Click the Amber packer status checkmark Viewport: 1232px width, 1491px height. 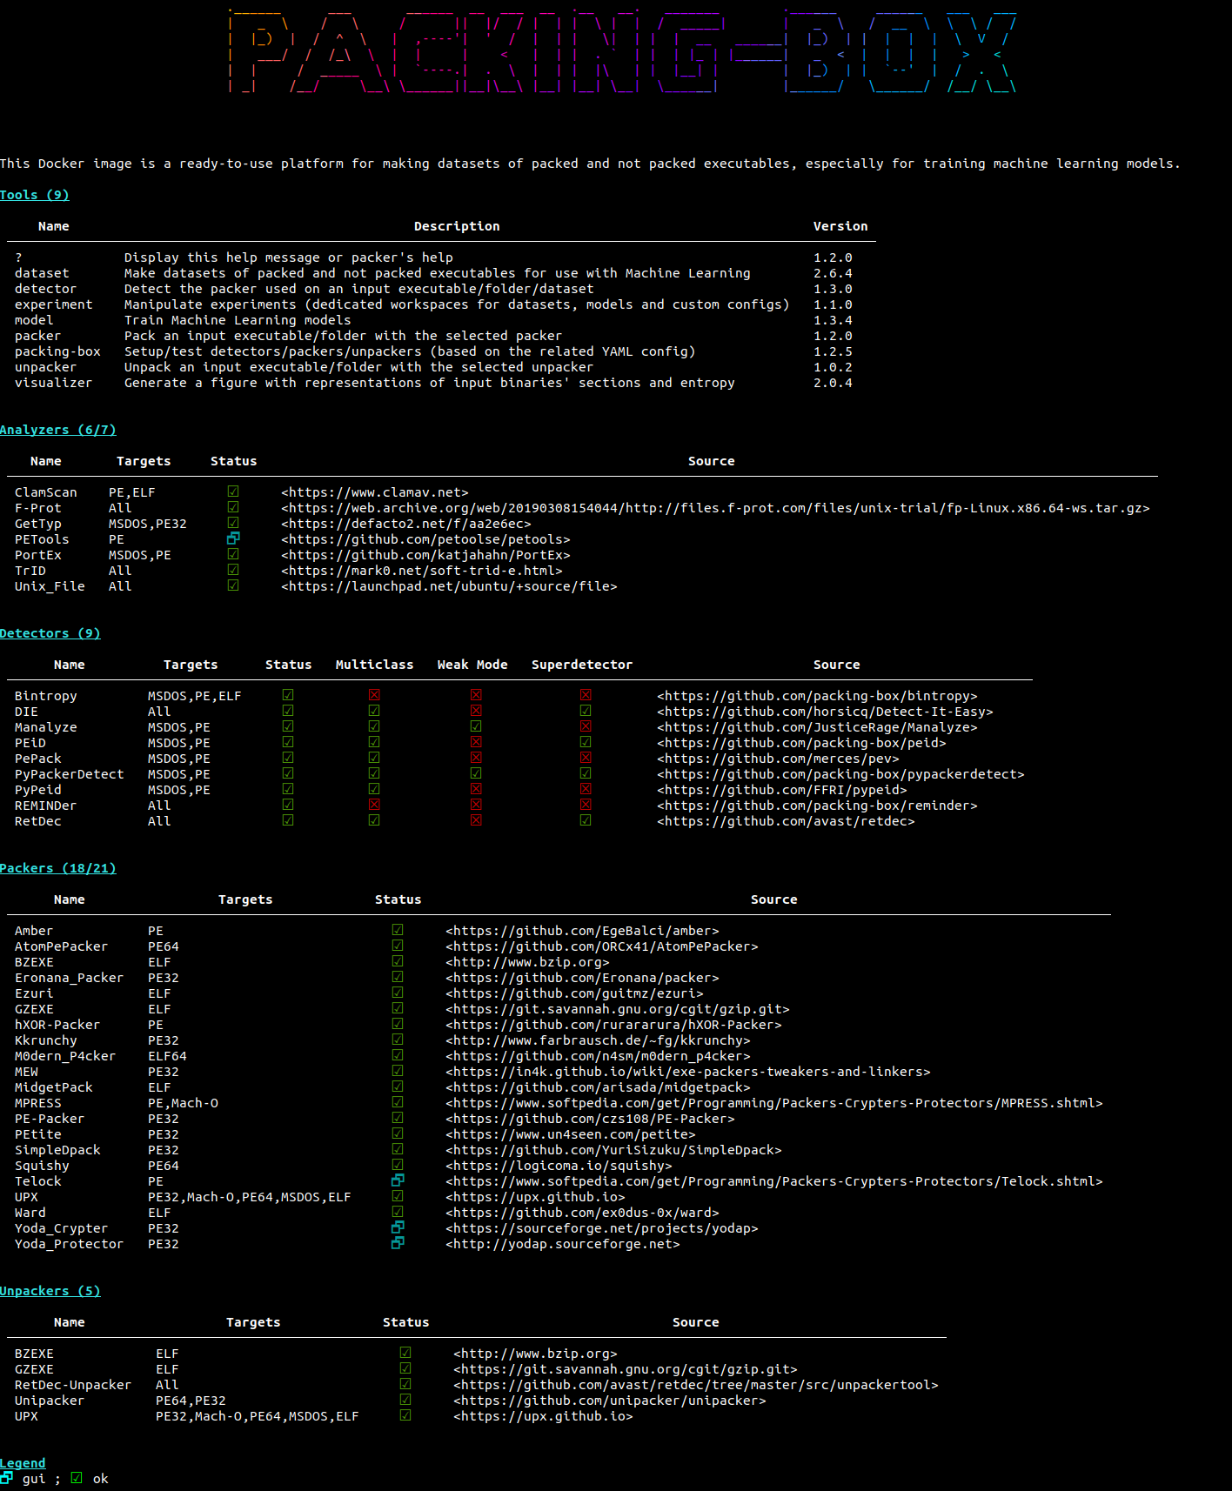click(398, 930)
